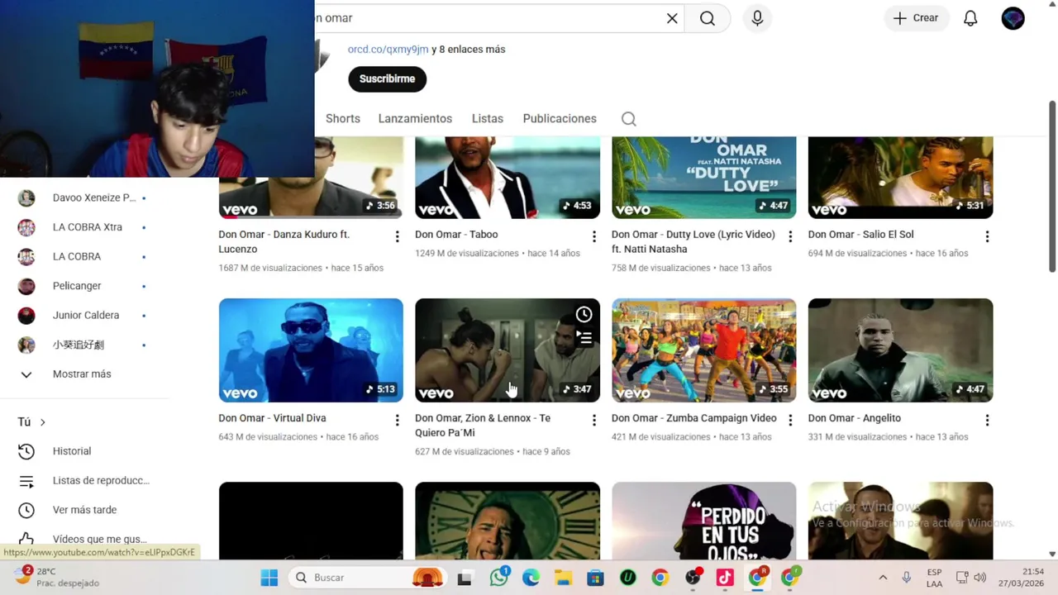Play the Perdido En Tus Ojos thumbnail

coord(703,521)
